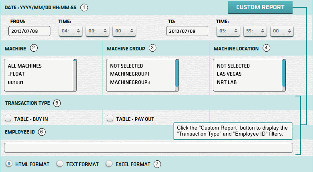Select LAS VEGAS location

pyautogui.click(x=229, y=74)
